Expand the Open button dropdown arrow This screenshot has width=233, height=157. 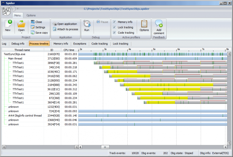(x=21, y=33)
